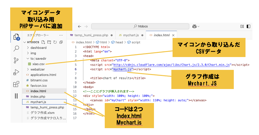Close the index.html tab
Viewport: 259px width, 135px height.
point(173,35)
